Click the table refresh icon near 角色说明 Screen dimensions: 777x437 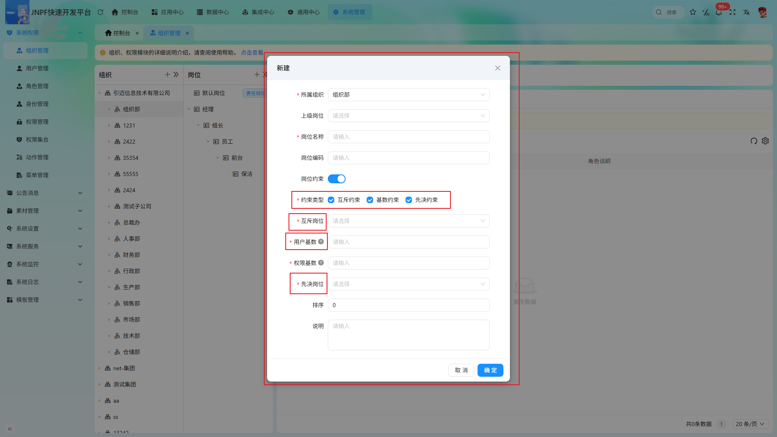754,141
